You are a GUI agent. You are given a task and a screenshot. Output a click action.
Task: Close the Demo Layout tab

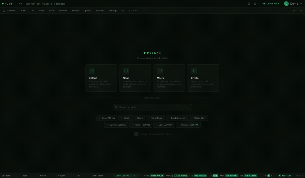134,176
